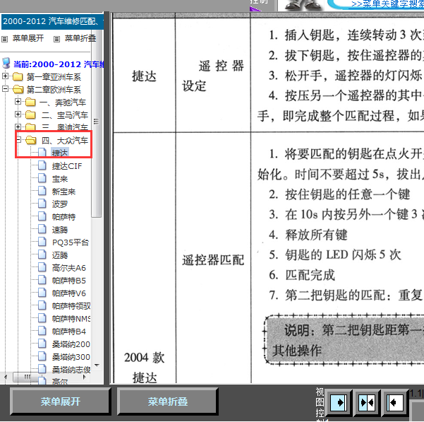424x422 pixels.
Task: Click the folder icon of 二、宝马汽车
Action: coord(30,115)
